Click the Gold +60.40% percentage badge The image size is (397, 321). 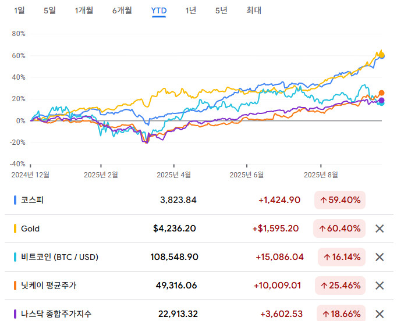pos(339,229)
